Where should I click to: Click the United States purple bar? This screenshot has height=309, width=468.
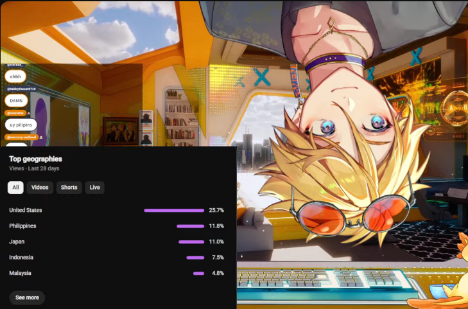174,211
